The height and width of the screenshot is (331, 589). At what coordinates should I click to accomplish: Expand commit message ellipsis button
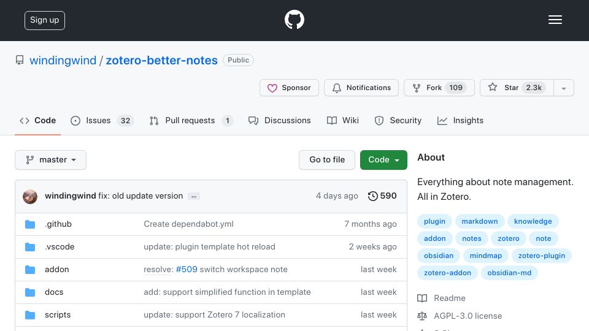click(194, 196)
